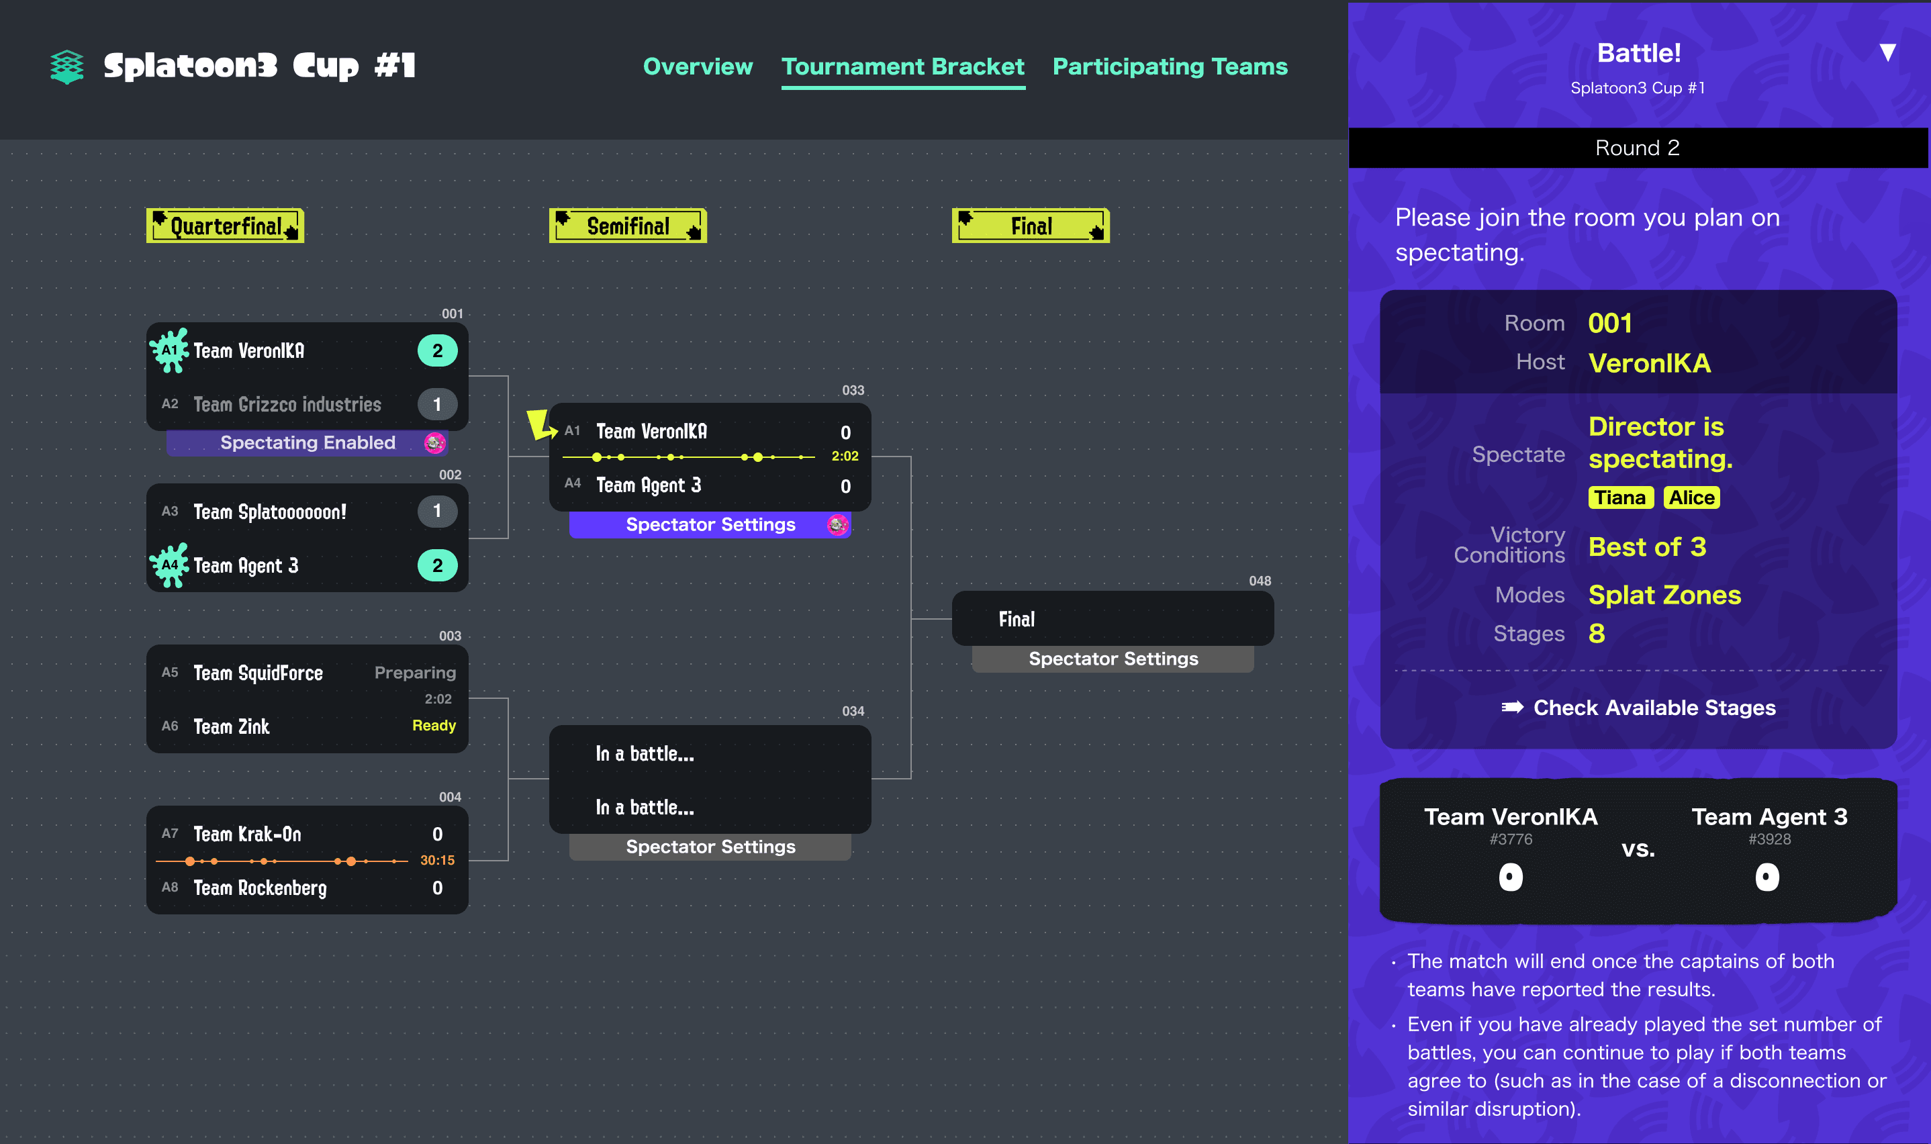
Task: Click the Splatoon3 Cup #1 title
Action: point(260,66)
